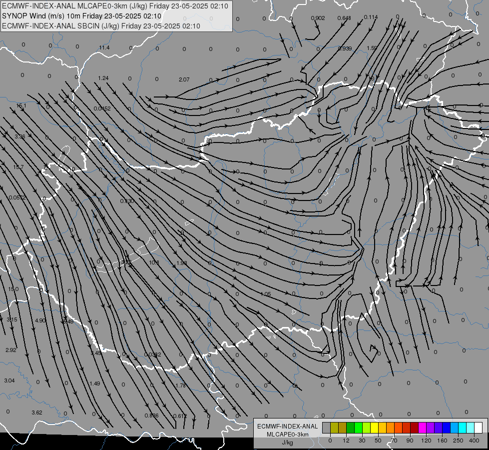The width and height of the screenshot is (489, 450).
Task: Click the legend tick label '120'
Action: coord(426,440)
